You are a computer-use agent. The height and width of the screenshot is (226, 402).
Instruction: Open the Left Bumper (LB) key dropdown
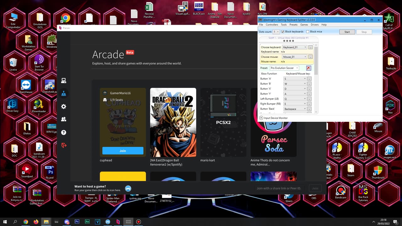[x=295, y=99]
